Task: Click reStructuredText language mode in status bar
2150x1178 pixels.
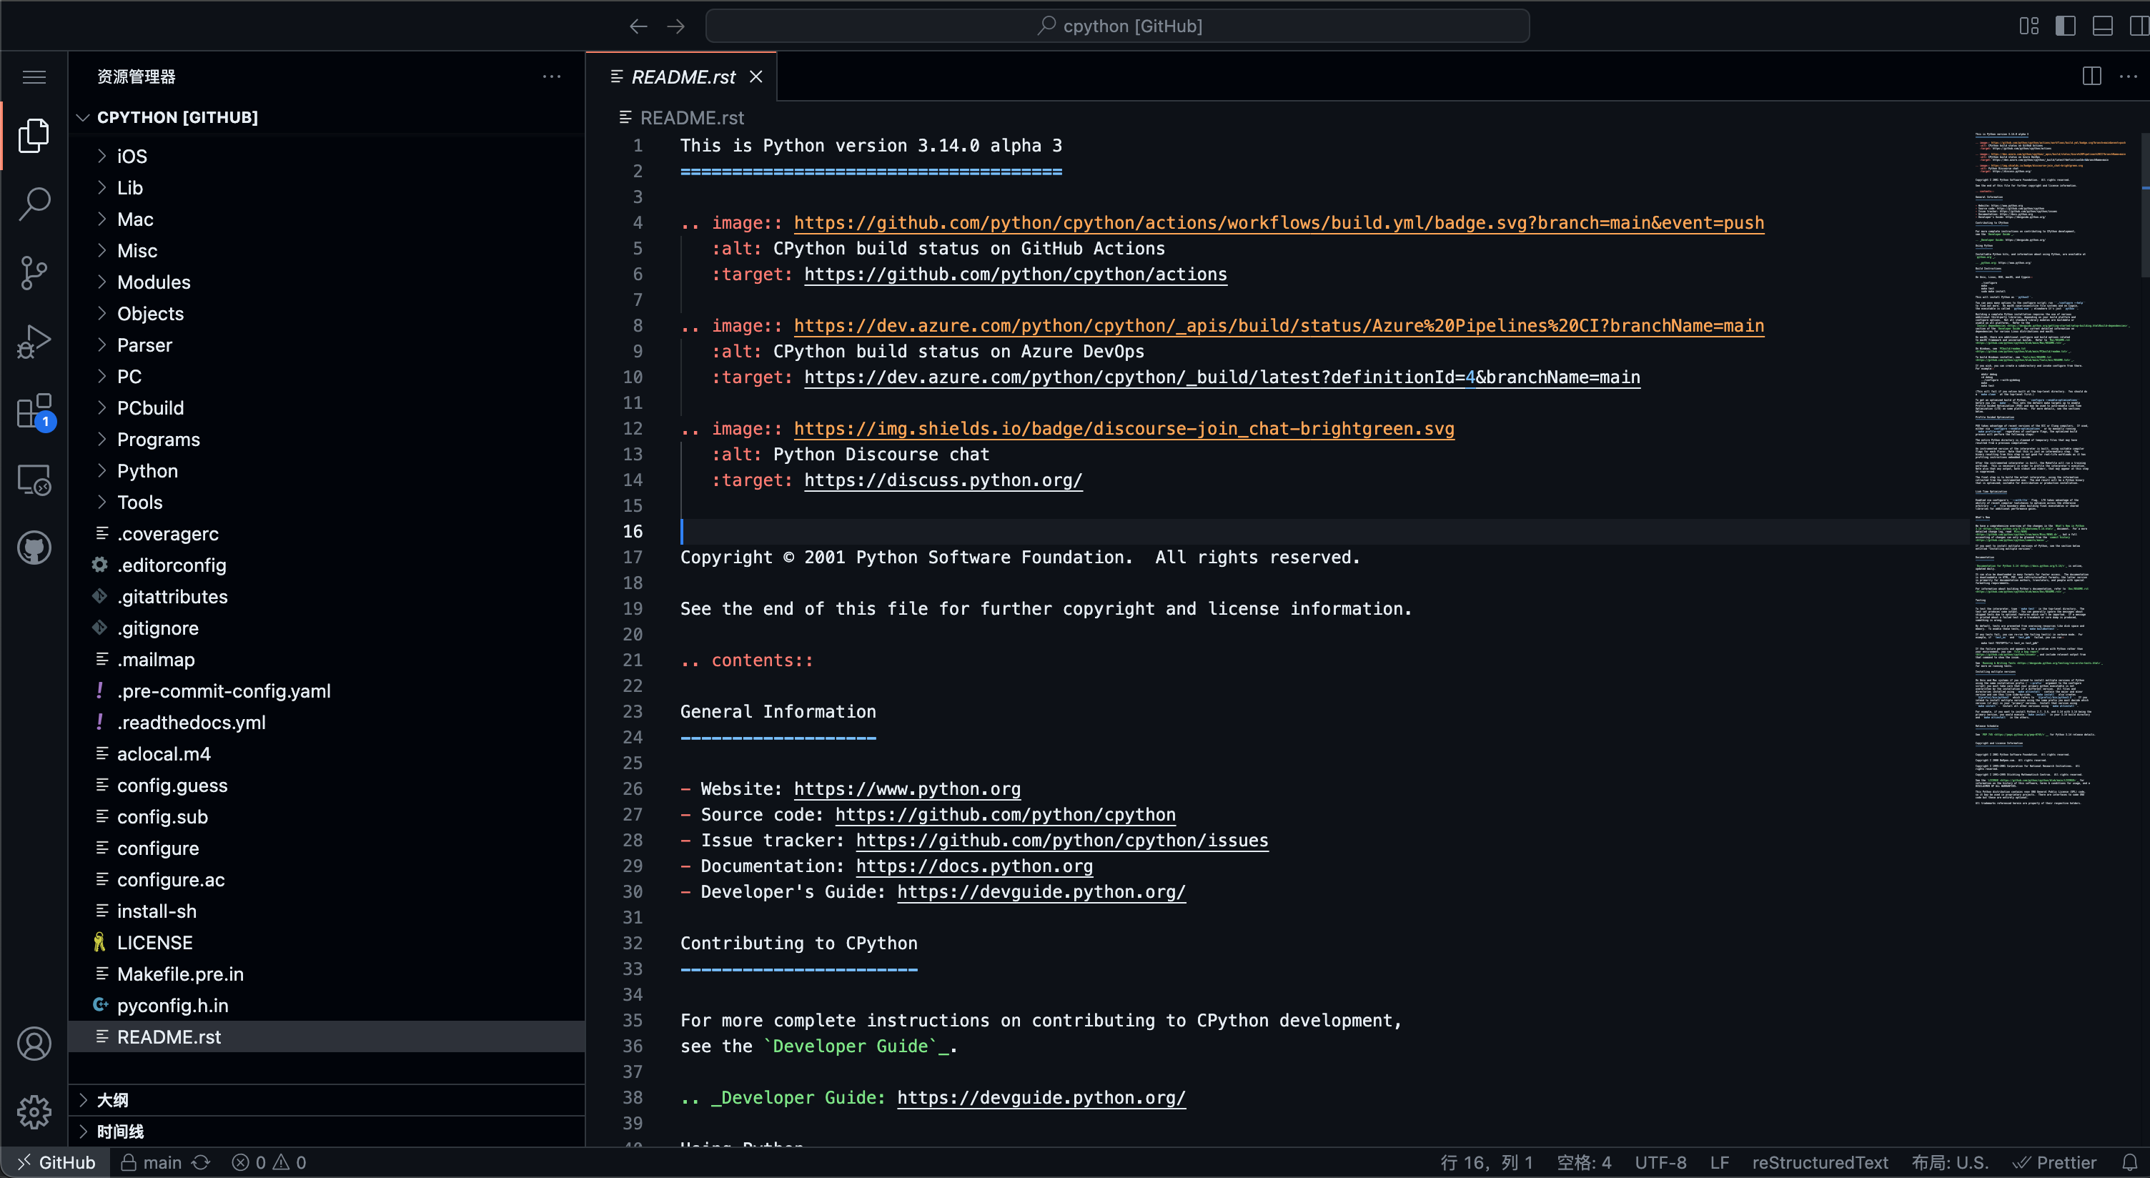Action: 1820,1162
